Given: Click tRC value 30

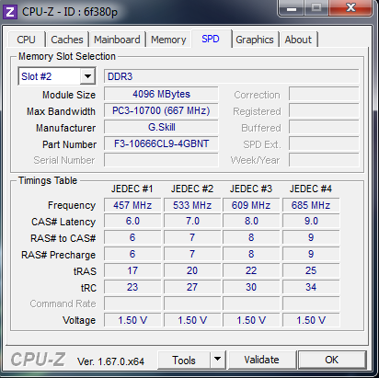Looking at the screenshot, I should pyautogui.click(x=251, y=287).
